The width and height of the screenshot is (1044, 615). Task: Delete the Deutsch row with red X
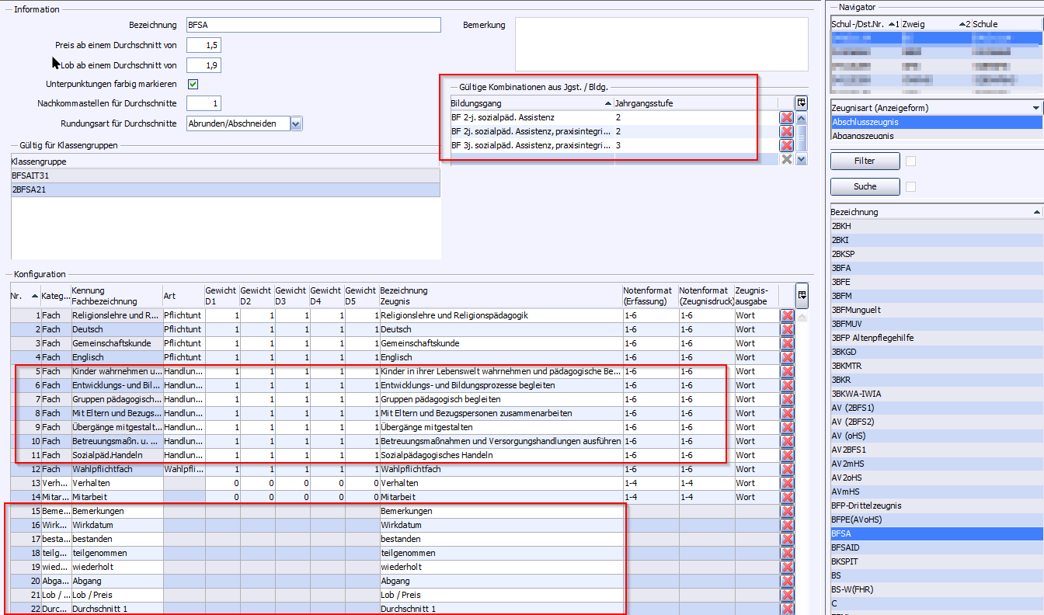tap(787, 330)
